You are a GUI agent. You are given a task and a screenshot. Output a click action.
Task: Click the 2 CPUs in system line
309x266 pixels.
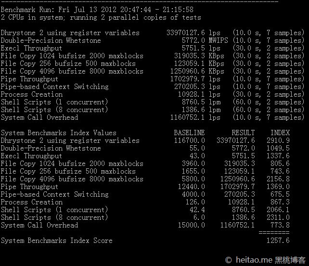(101, 17)
